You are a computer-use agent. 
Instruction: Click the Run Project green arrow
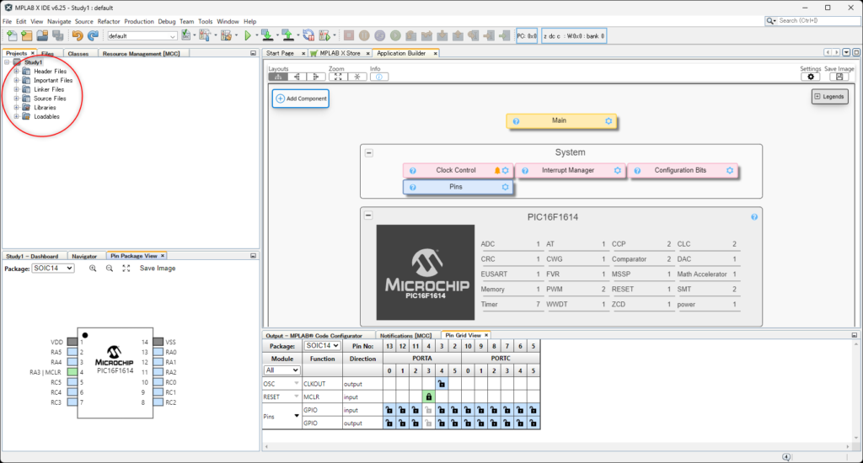point(248,36)
